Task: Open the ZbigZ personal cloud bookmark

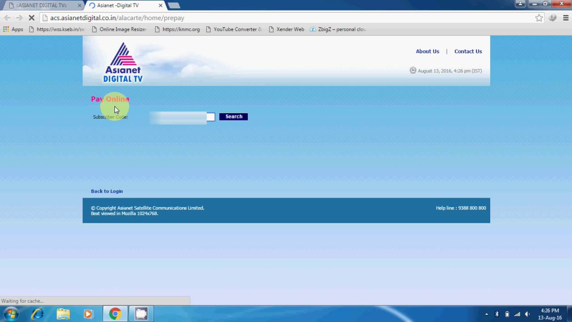Action: [x=338, y=30]
